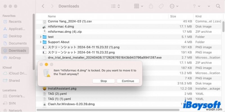This screenshot has width=225, height=112.
Task: Select Clash.for.Windows-0.20.39.dmg file
Action: pyautogui.click(x=71, y=104)
